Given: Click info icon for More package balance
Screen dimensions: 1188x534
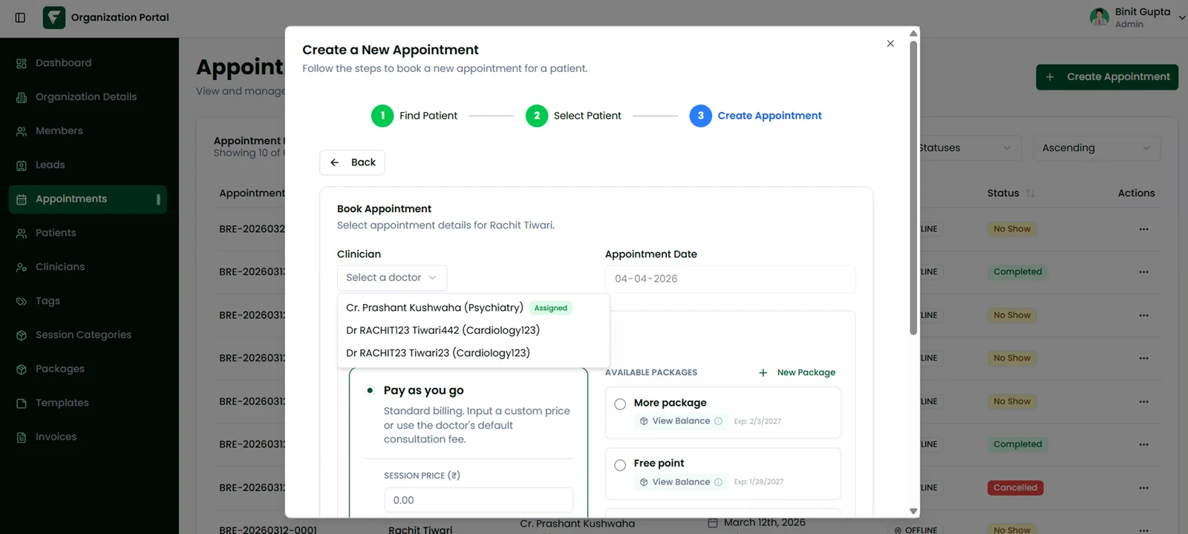Looking at the screenshot, I should click(718, 421).
